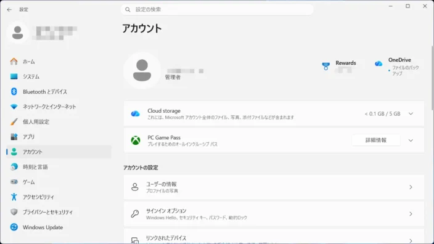Image resolution: width=434 pixels, height=244 pixels.
Task: Minimize the 設定 window
Action: click(391, 6)
